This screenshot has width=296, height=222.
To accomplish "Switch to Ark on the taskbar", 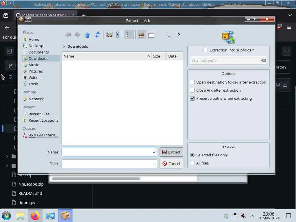I will (65, 216).
